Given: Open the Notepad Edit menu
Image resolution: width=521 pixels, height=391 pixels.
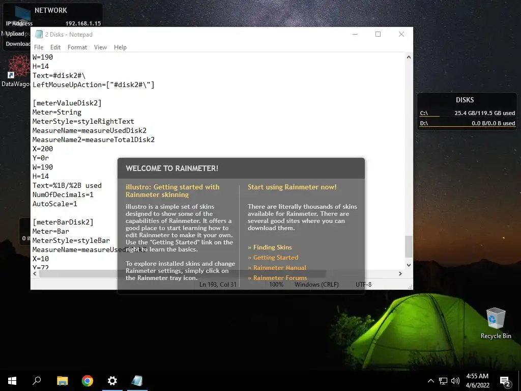Looking at the screenshot, I should [55, 47].
